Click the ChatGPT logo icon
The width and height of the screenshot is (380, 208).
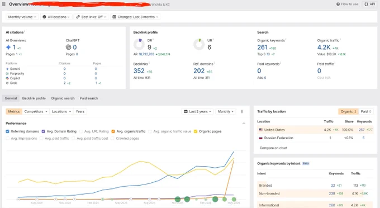tap(68, 47)
